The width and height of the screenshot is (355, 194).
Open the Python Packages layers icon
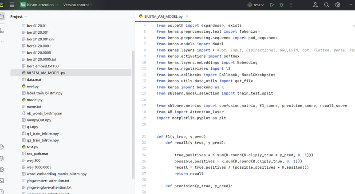tap(2, 158)
